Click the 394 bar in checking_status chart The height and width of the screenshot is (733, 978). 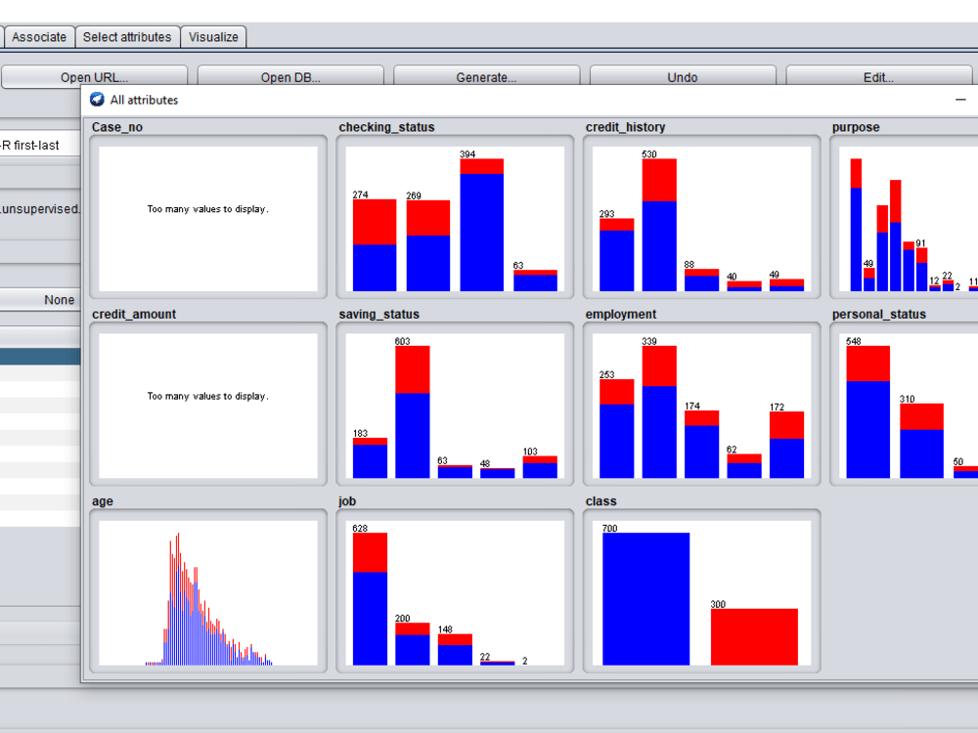pos(481,225)
